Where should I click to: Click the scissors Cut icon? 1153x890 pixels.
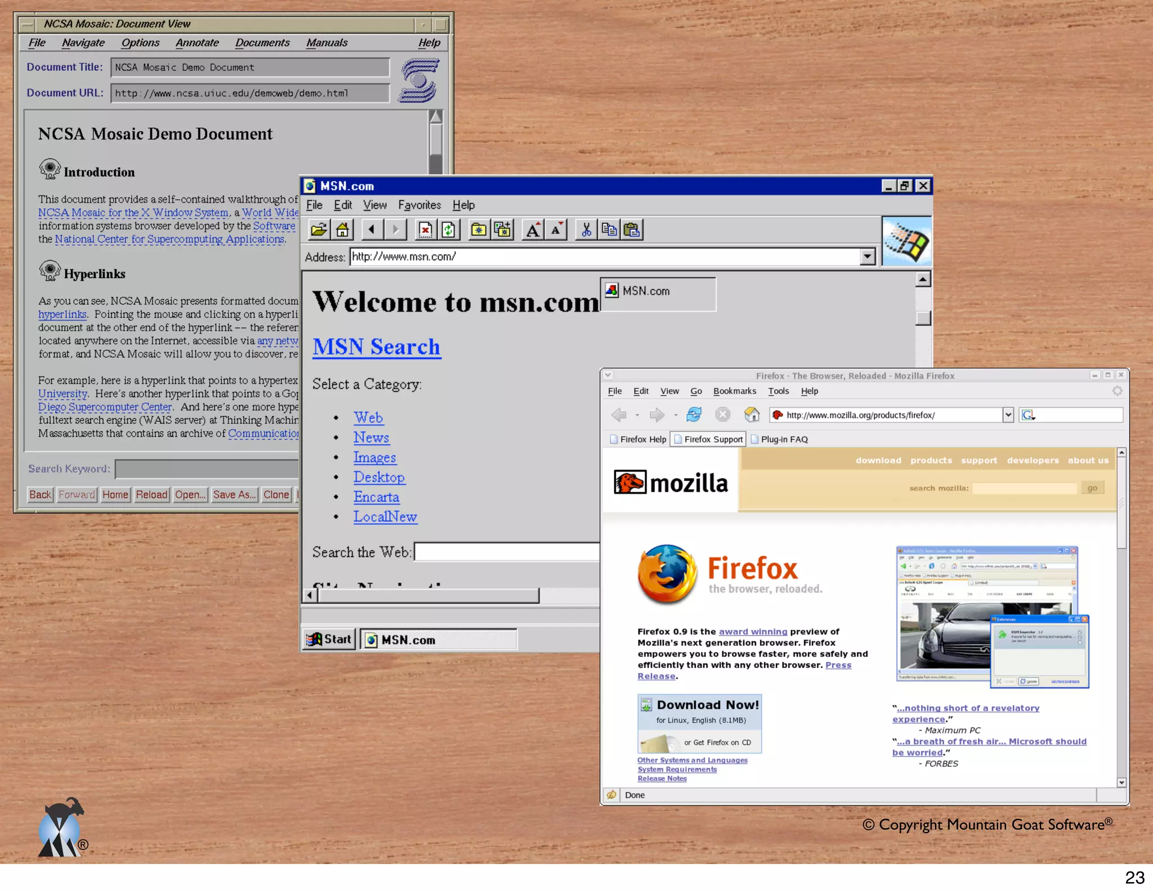pyautogui.click(x=586, y=230)
